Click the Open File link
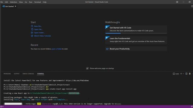 [38, 29]
